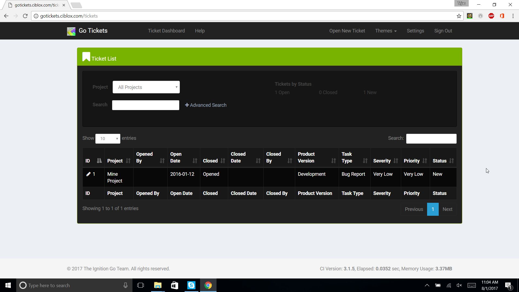Sort tickets by Status column arrows
Screen dimensions: 519x292
pyautogui.click(x=451, y=161)
